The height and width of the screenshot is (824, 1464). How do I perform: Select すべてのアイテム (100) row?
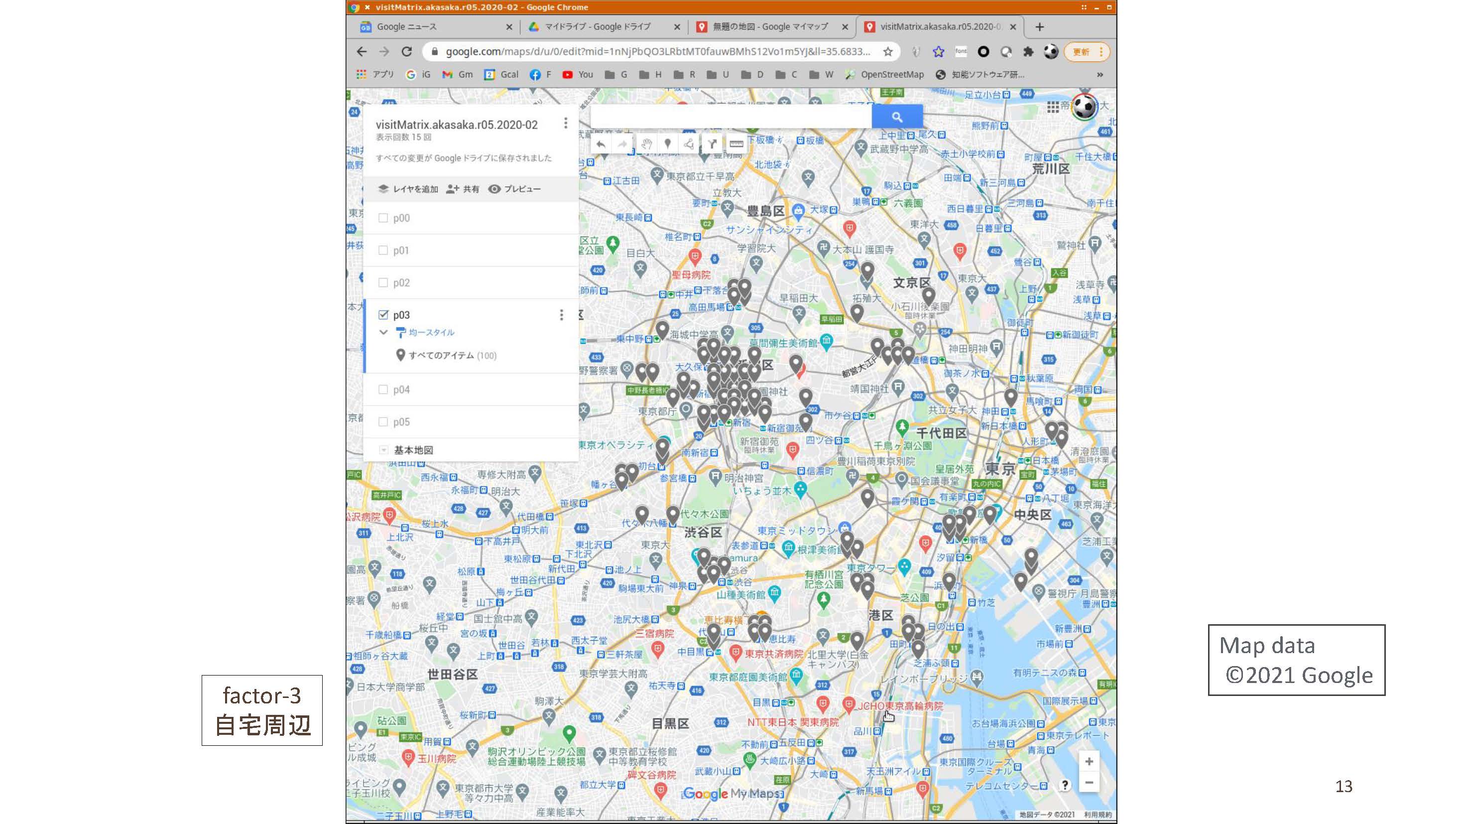click(446, 355)
